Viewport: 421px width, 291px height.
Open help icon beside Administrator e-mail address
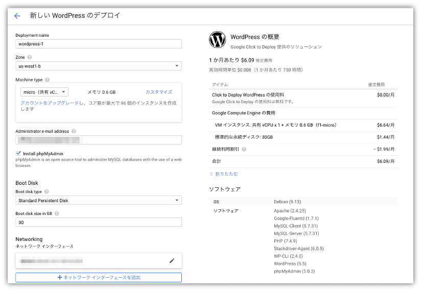74,131
